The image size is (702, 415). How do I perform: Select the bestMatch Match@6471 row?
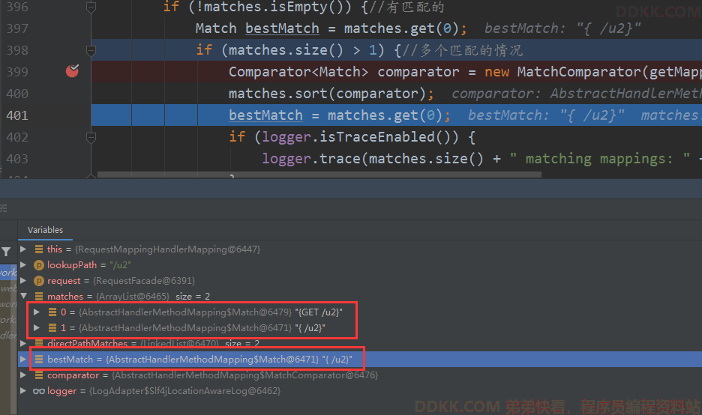[x=360, y=359]
